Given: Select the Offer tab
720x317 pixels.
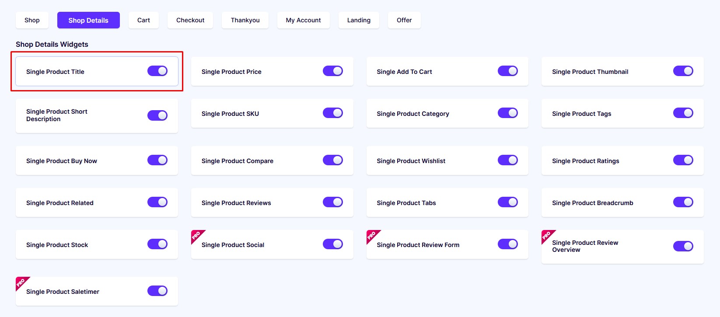Looking at the screenshot, I should pos(404,20).
